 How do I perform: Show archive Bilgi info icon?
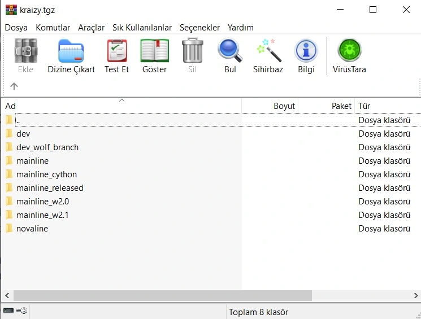tap(306, 51)
